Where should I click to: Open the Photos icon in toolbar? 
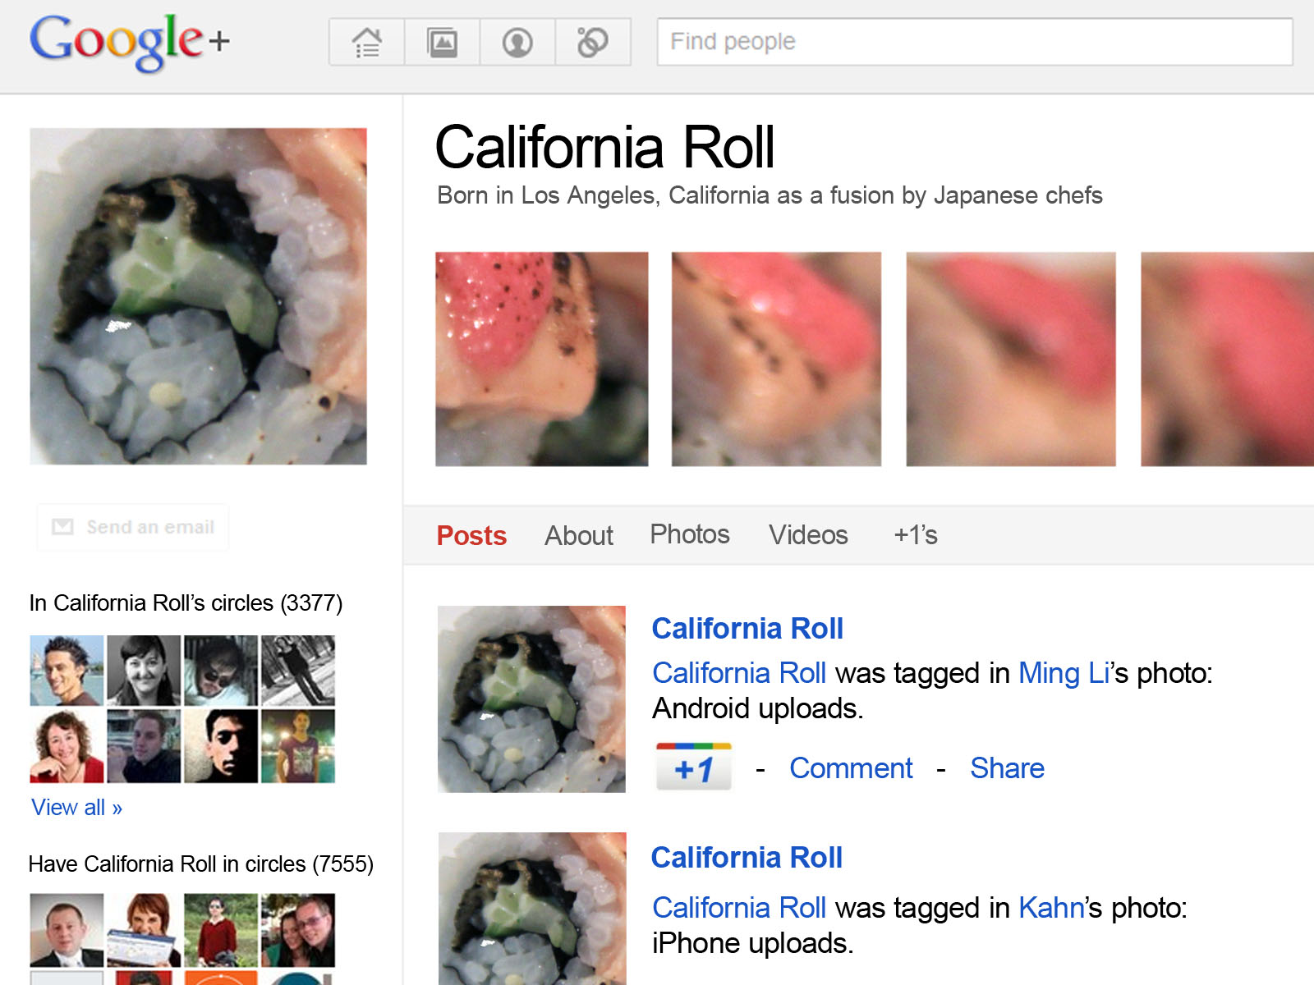pyautogui.click(x=442, y=42)
